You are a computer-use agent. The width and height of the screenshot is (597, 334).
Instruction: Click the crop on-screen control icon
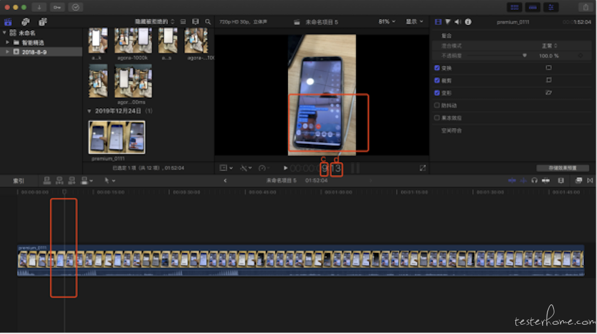549,80
